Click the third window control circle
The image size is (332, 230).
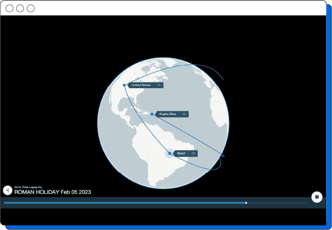[30, 8]
